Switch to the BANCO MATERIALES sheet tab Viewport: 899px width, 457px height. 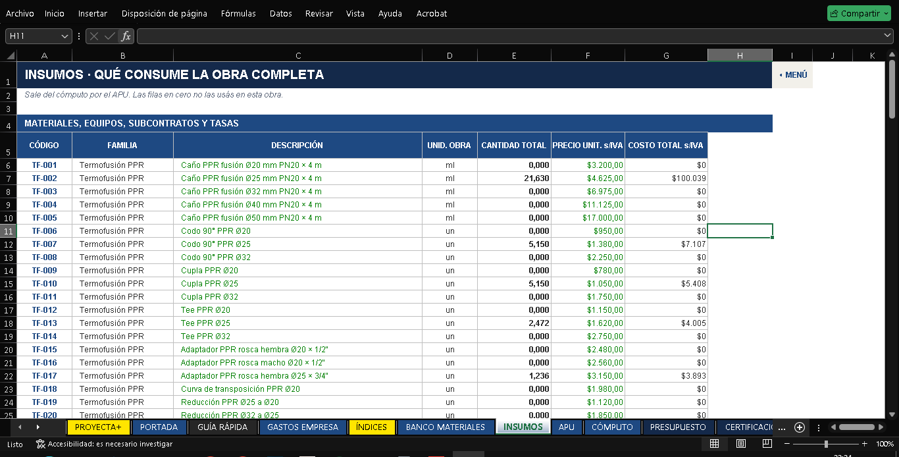[446, 427]
